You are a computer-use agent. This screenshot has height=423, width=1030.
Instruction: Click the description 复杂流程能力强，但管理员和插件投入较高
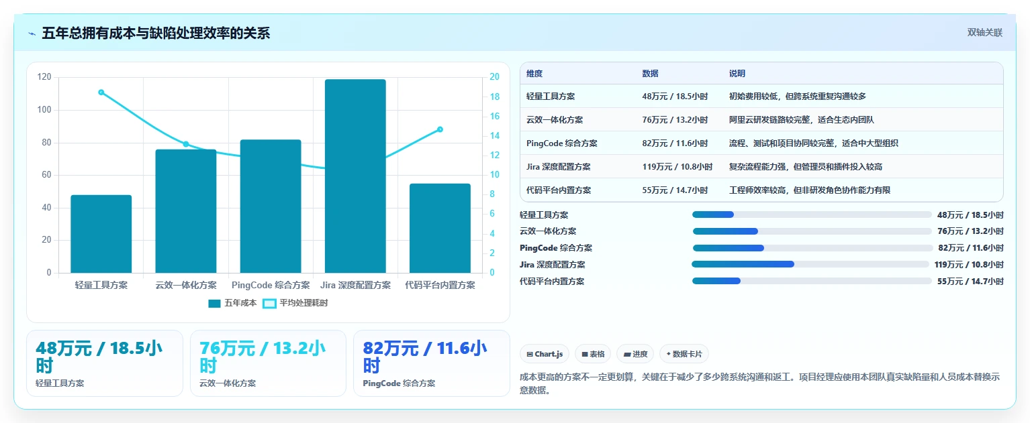pyautogui.click(x=806, y=167)
